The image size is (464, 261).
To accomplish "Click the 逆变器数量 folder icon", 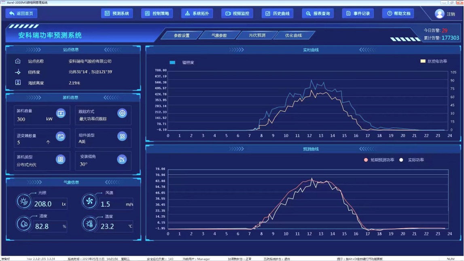I will (x=61, y=136).
